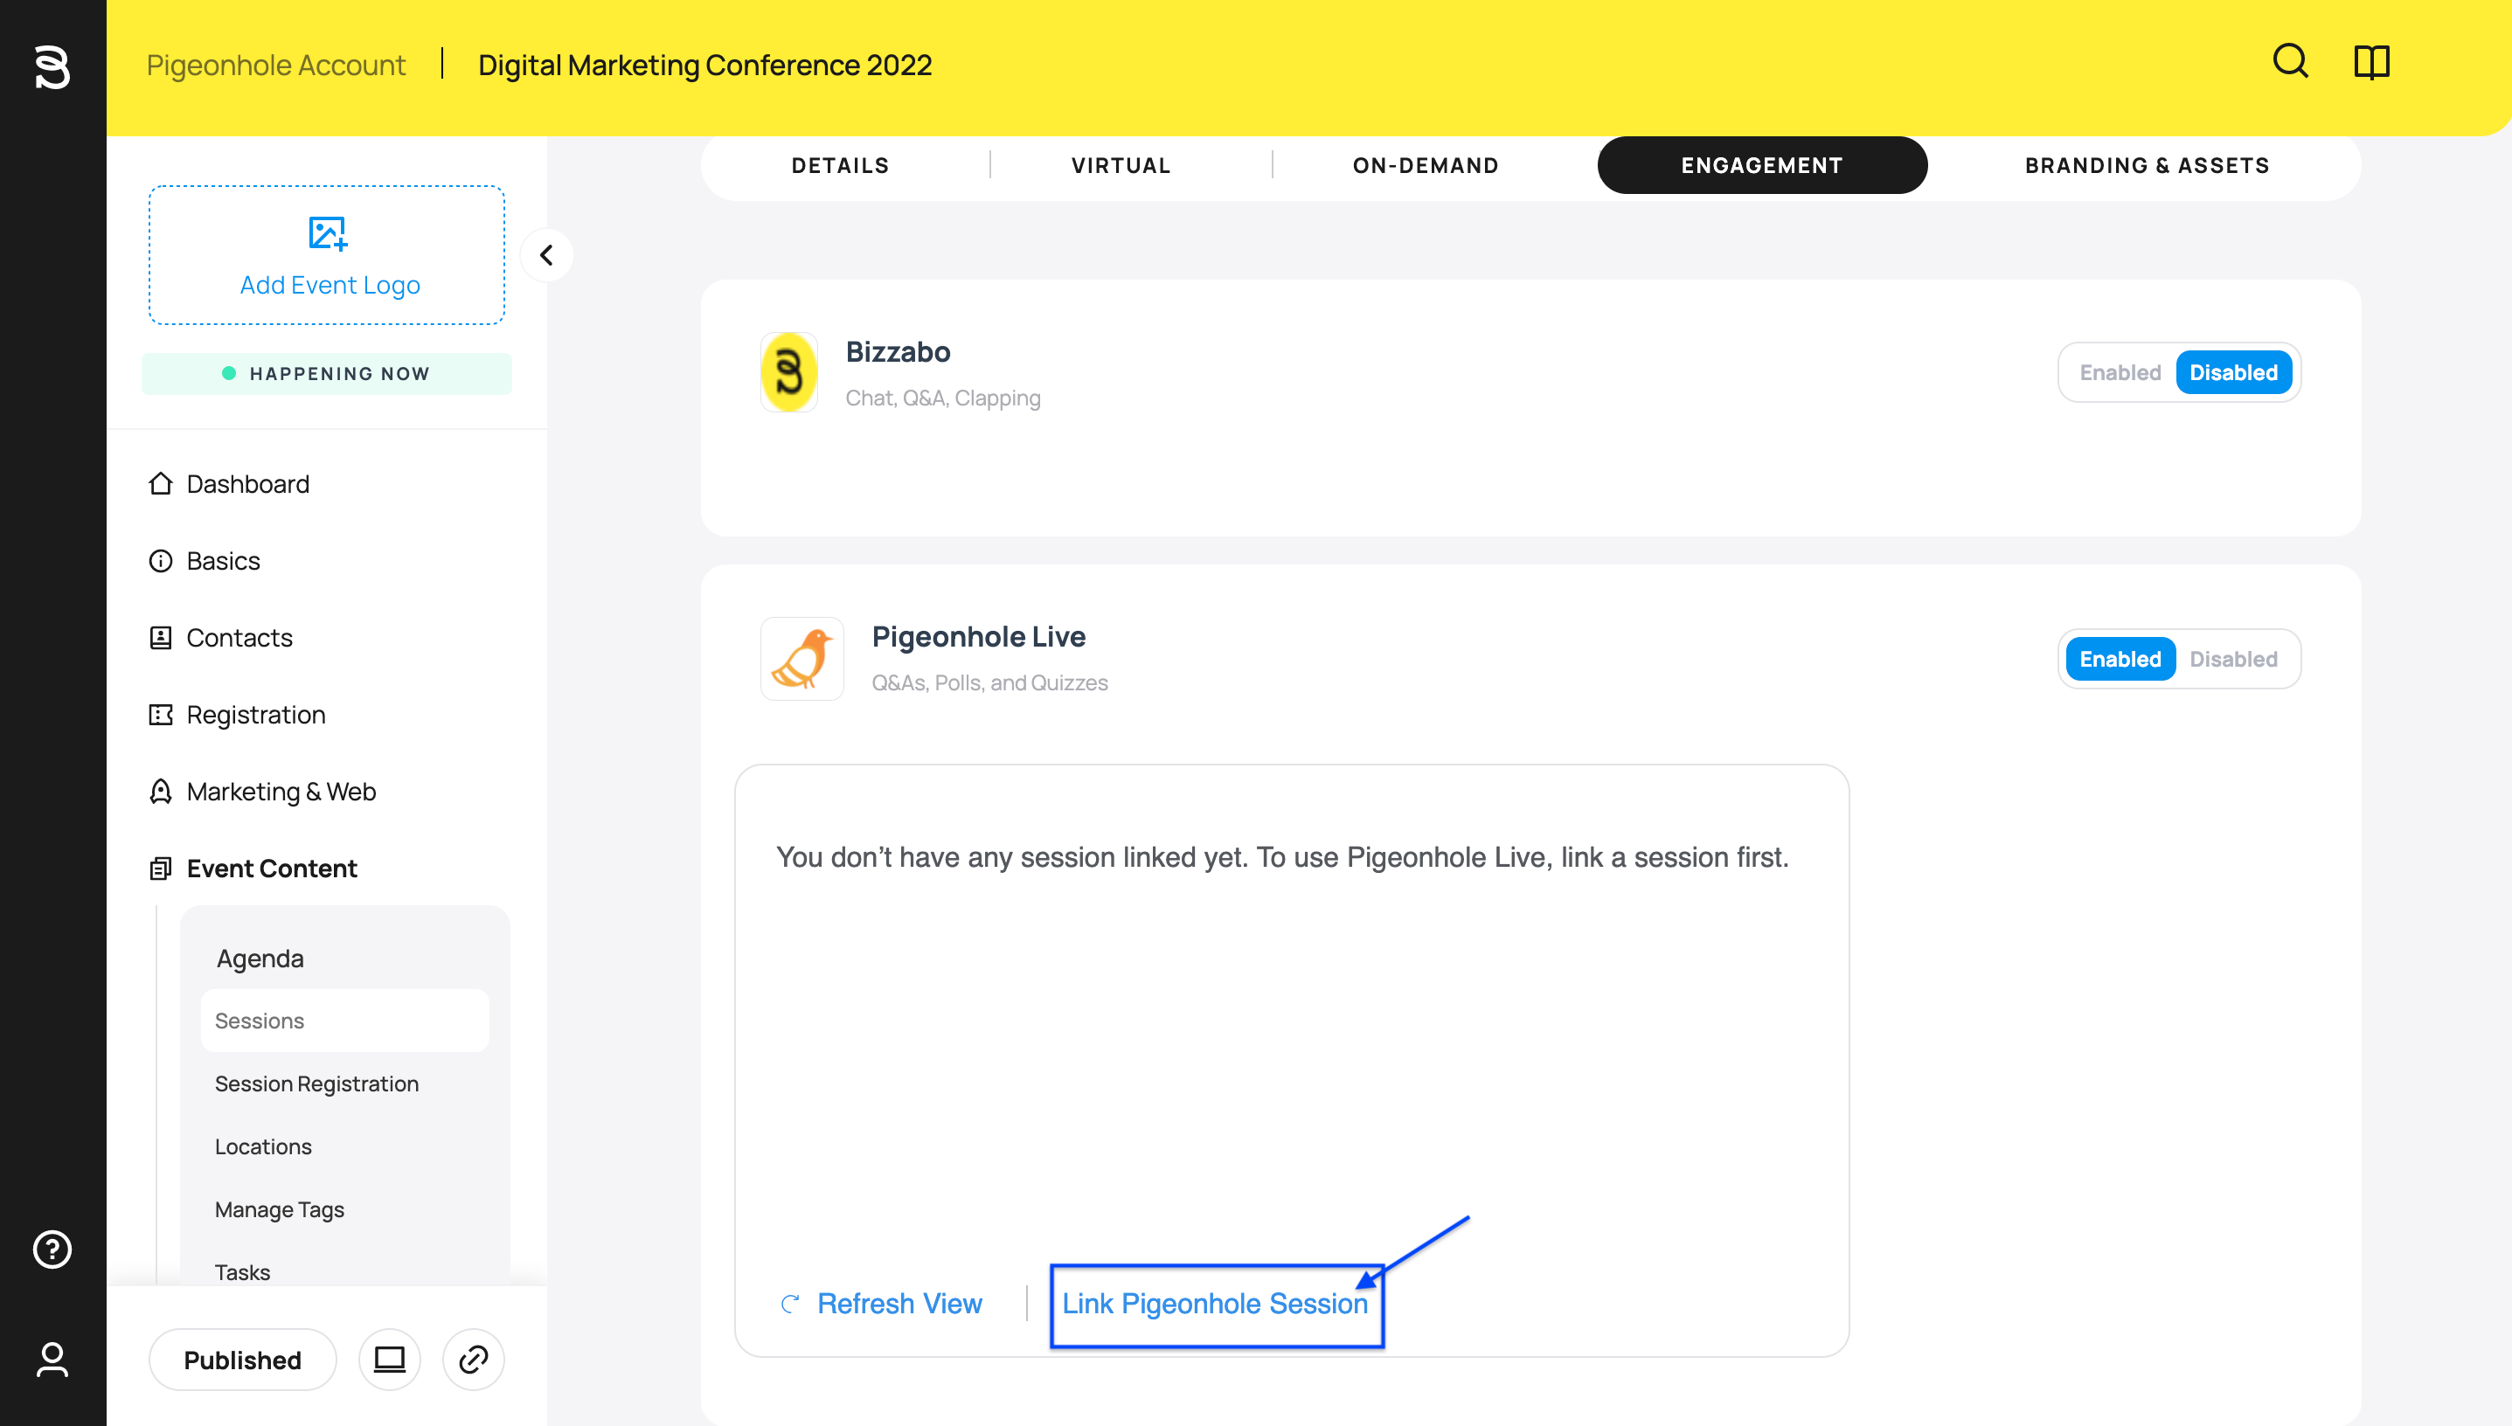This screenshot has width=2512, height=1426.
Task: Click the Registration ticket icon
Action: click(161, 715)
